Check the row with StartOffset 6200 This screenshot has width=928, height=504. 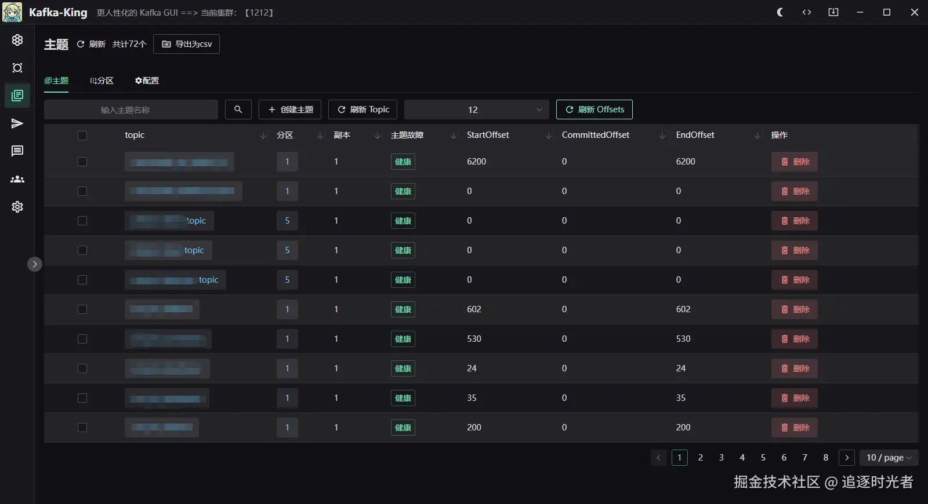[82, 162]
